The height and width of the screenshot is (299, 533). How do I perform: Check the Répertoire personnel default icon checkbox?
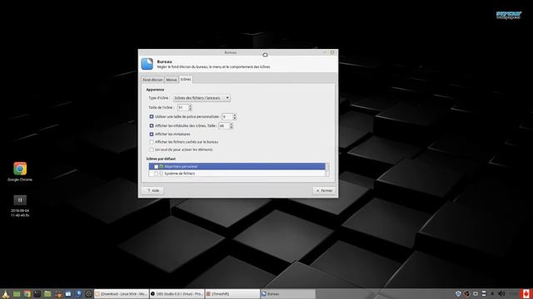coord(156,166)
